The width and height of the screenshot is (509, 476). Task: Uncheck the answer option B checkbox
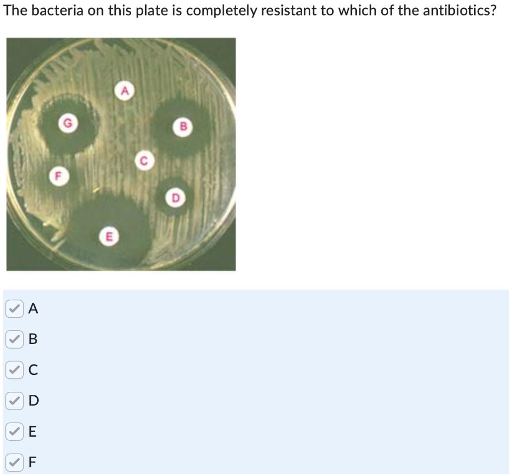[13, 339]
